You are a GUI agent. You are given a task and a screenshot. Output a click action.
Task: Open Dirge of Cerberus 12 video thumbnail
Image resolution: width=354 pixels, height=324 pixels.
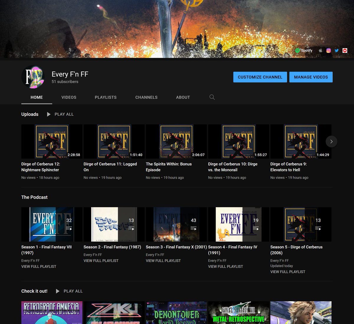[52, 141]
